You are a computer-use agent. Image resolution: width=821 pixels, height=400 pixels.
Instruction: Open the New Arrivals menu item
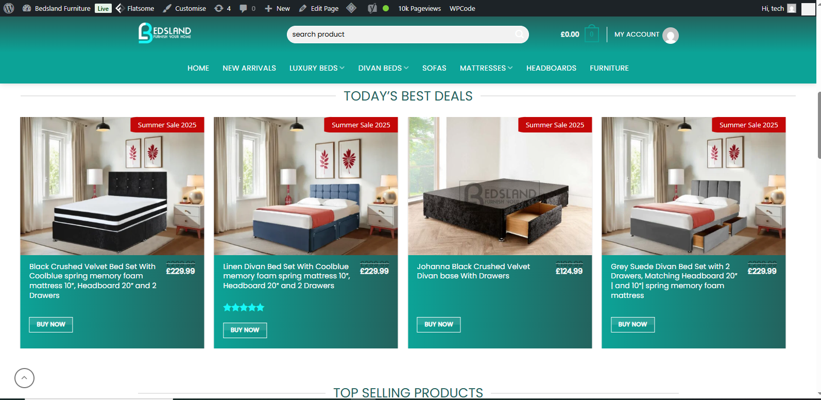point(249,68)
